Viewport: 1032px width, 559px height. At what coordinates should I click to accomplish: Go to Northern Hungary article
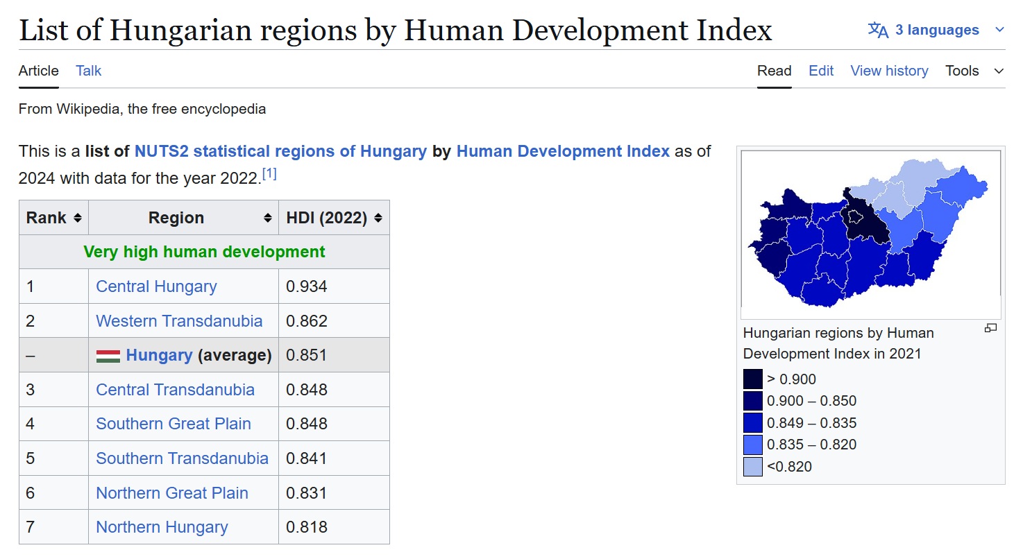(162, 527)
